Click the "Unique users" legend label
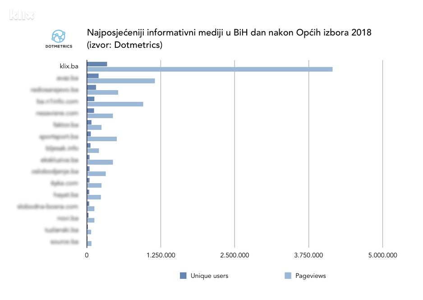This screenshot has height=300, width=423. [209, 276]
